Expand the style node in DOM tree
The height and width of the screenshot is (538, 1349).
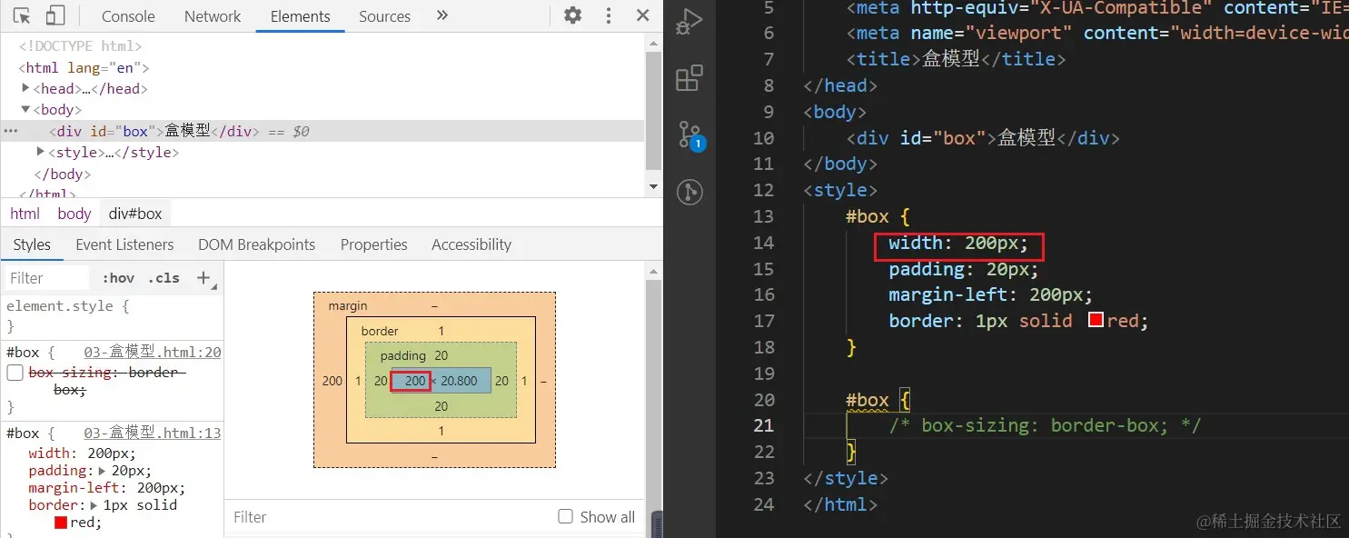pos(41,152)
